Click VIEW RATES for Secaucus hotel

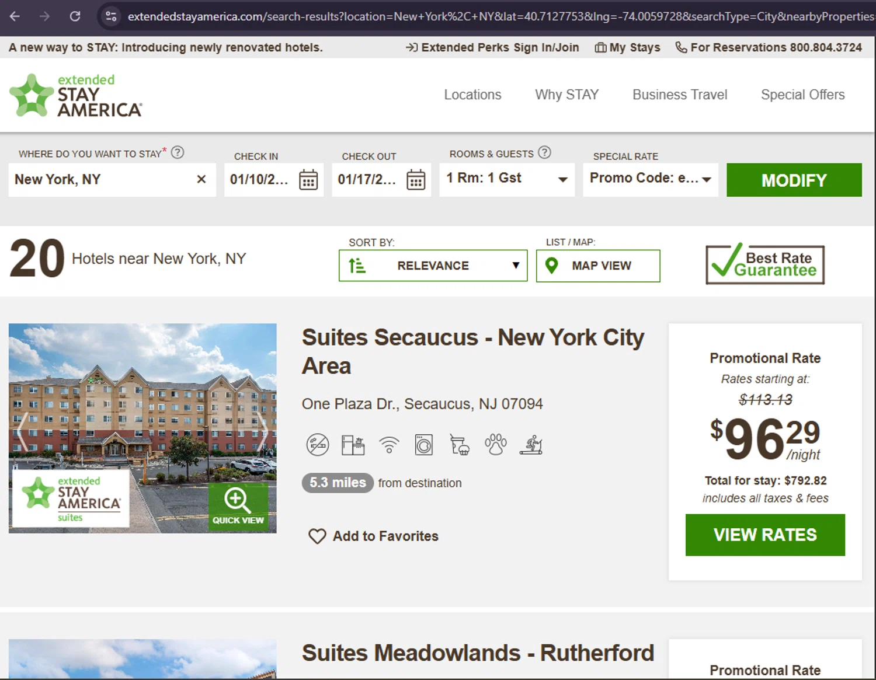[765, 535]
